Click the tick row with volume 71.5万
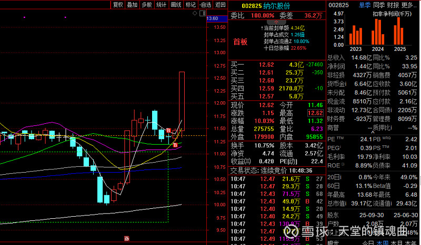Image resolution: width=421 pixels, height=245 pixels. (277, 194)
